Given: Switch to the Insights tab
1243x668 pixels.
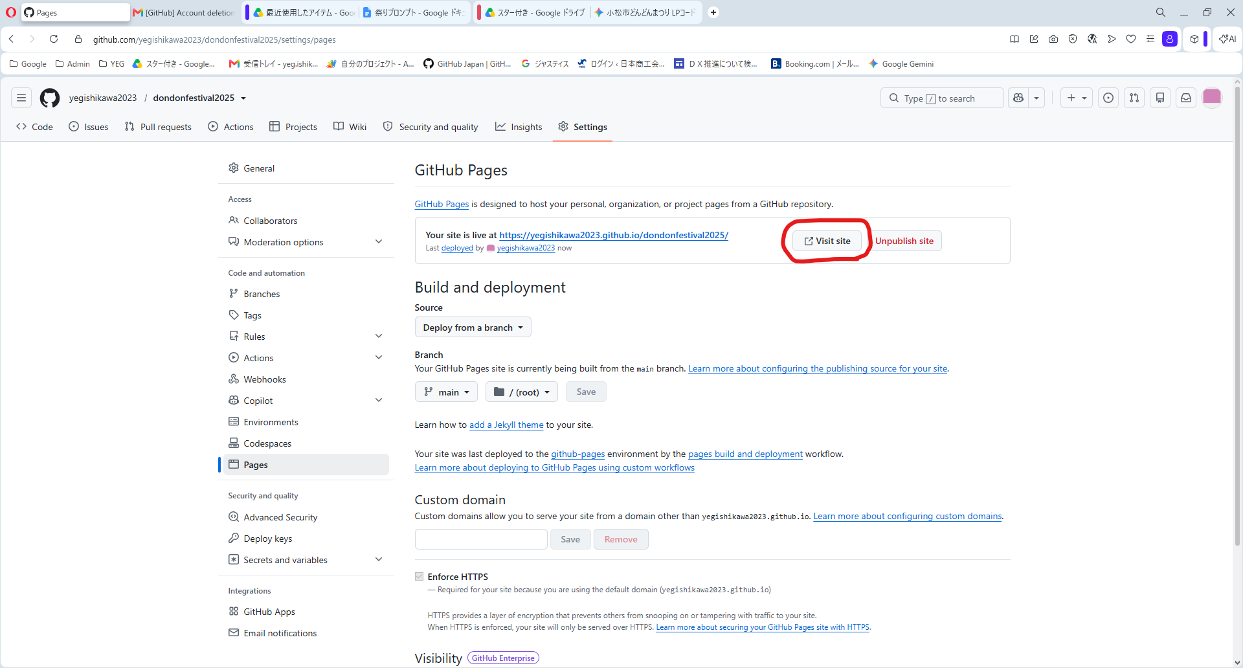Looking at the screenshot, I should [519, 127].
